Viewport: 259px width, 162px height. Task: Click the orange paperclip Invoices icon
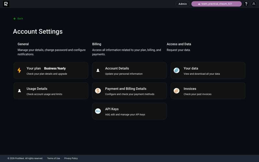point(176,91)
